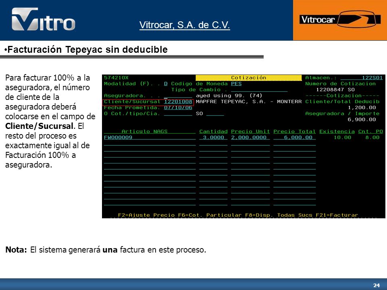387x290 pixels.
Task: Click the Precio Unit value 2,000.0000
Action: pyautogui.click(x=249, y=137)
